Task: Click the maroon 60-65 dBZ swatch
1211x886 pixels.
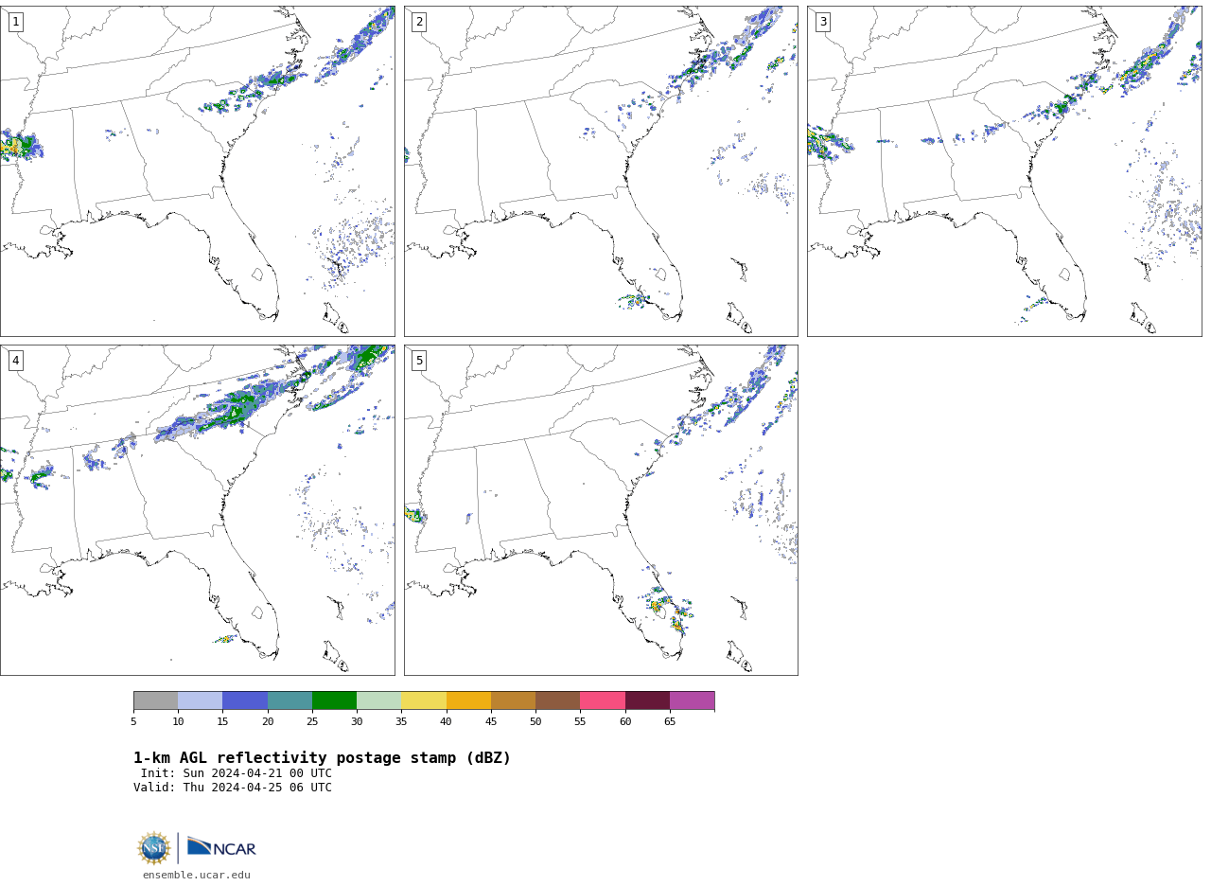Action: 647,700
